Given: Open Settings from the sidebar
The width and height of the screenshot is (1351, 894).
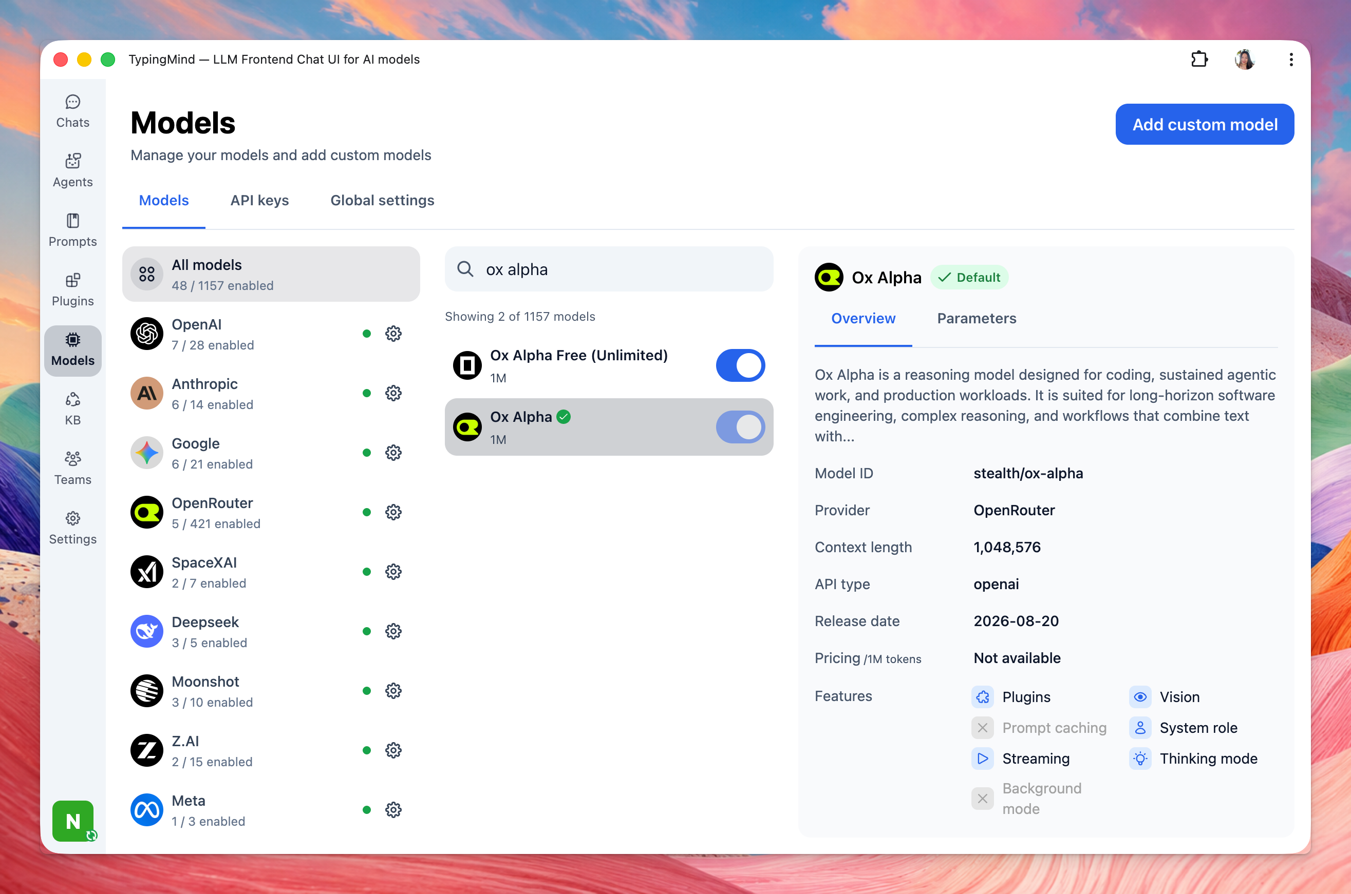Looking at the screenshot, I should (x=72, y=528).
